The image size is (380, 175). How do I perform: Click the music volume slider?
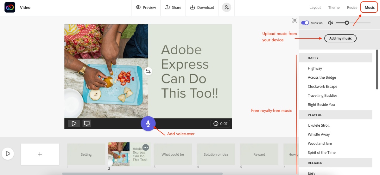pos(353,23)
